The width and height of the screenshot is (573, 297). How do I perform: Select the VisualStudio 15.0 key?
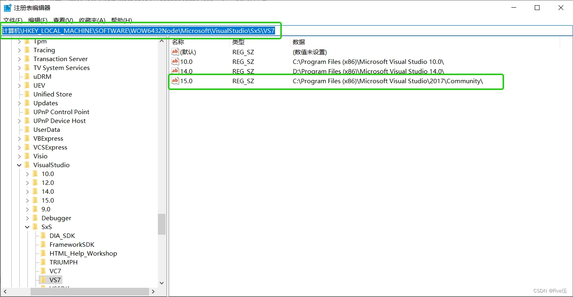click(48, 201)
